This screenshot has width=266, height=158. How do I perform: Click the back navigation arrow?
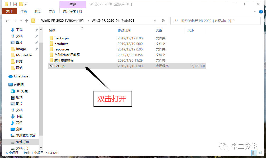coord(7,21)
